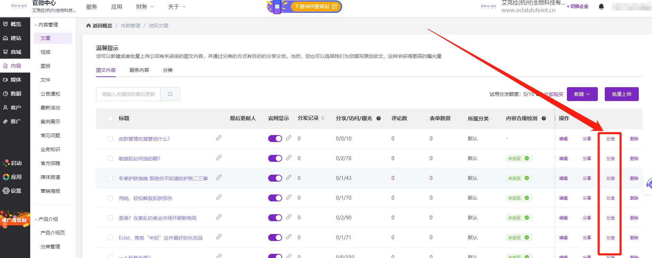
Task: Click 分享 for 冬季护肤指南 row
Action: [x=587, y=178]
